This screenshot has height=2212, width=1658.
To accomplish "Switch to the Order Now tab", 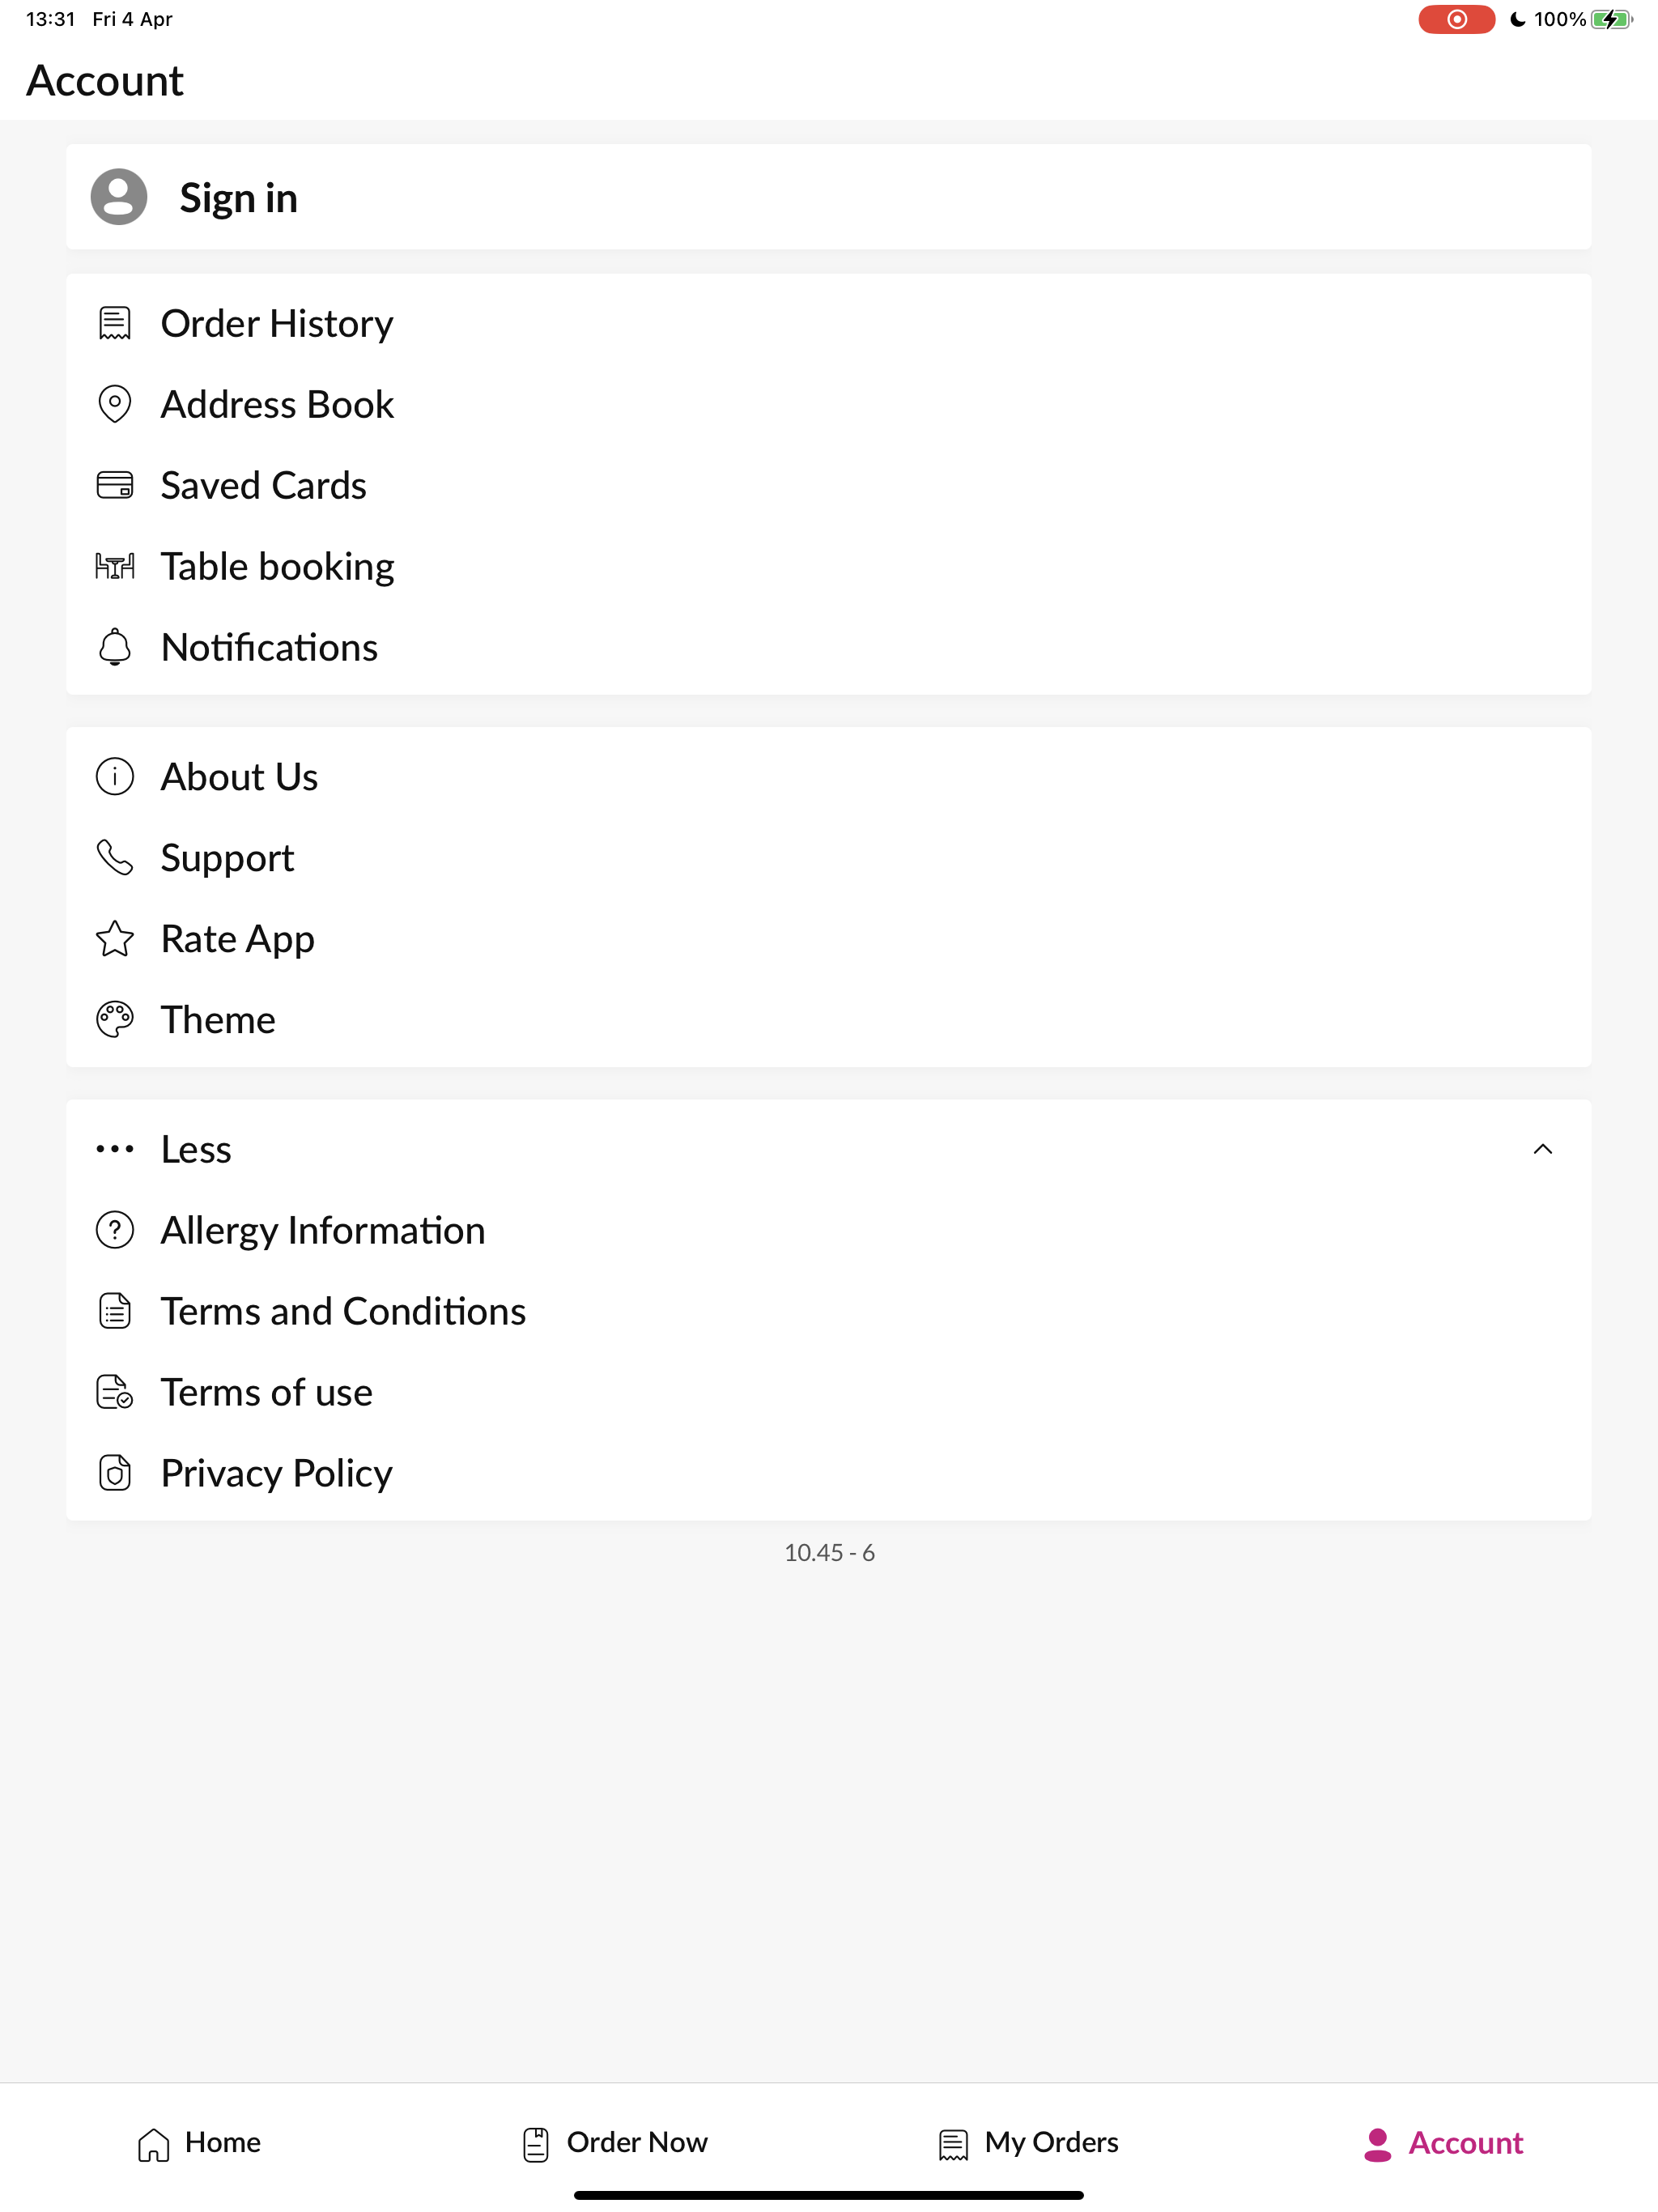I will 615,2143.
